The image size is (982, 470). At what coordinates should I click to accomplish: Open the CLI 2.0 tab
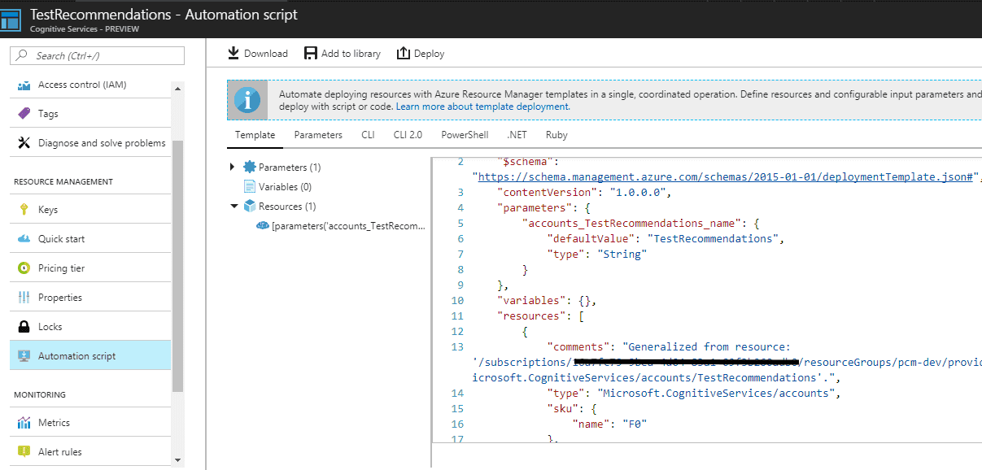(x=408, y=135)
